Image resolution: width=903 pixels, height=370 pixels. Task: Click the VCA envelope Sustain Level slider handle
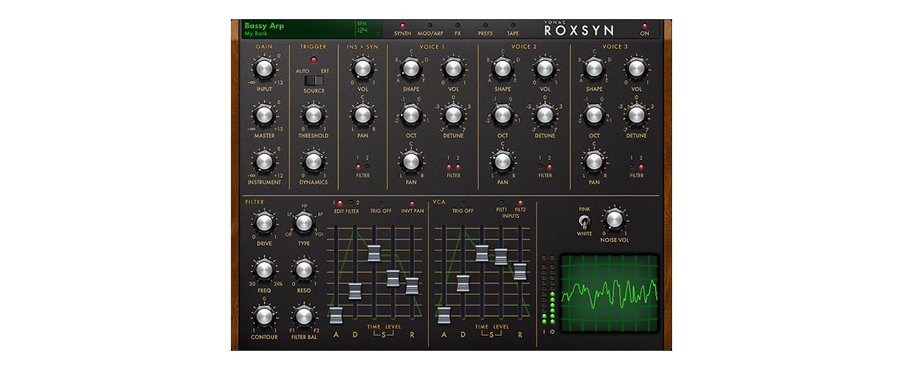501,257
